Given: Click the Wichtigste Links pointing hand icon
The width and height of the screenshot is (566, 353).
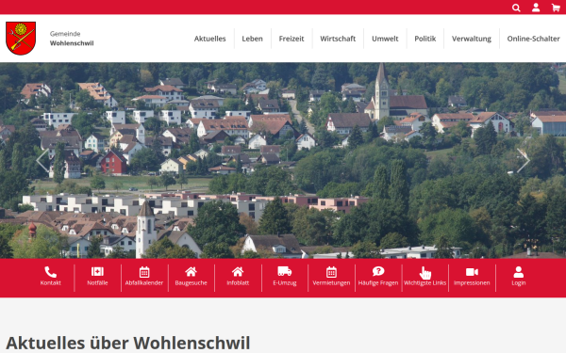Looking at the screenshot, I should [425, 273].
